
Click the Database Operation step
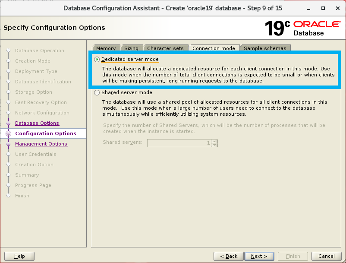click(x=40, y=51)
